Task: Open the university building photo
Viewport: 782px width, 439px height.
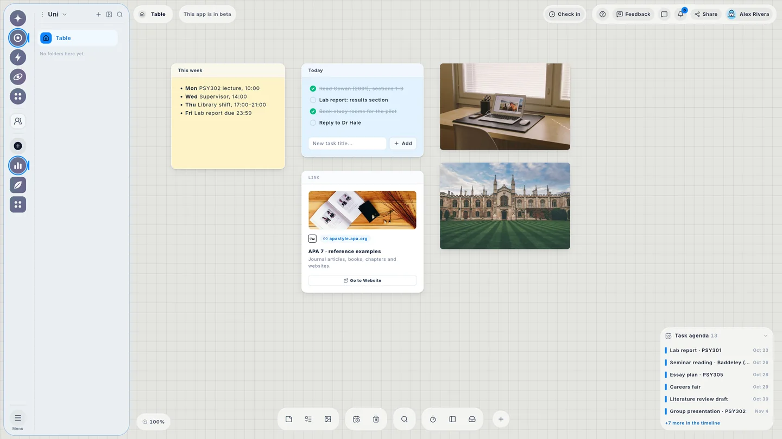Action: (x=505, y=206)
